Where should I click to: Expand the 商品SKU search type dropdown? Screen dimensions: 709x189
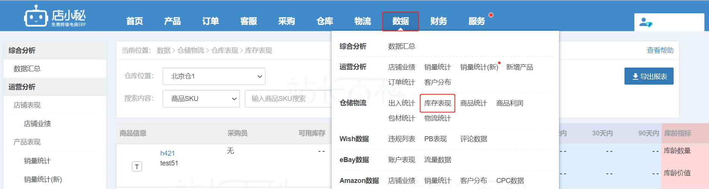tap(201, 99)
